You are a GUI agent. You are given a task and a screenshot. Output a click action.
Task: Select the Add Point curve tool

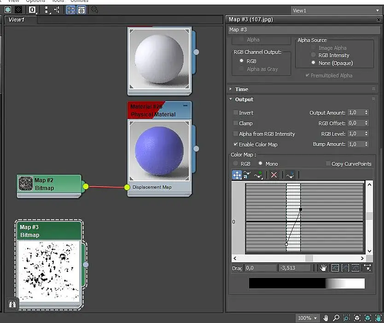tap(258, 175)
